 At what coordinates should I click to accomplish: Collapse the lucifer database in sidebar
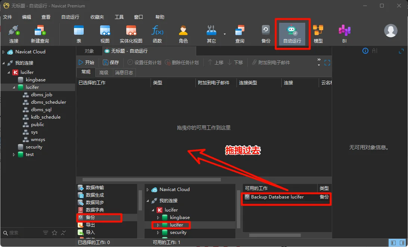click(14, 88)
